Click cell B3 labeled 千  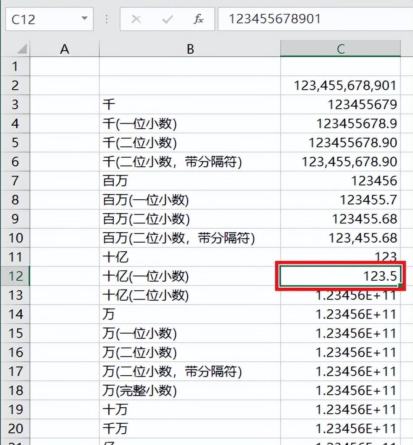pyautogui.click(x=190, y=104)
